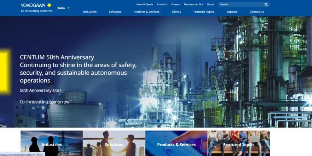Open the Featured Topics menu
The height and width of the screenshot is (156, 312).
[x=204, y=12]
